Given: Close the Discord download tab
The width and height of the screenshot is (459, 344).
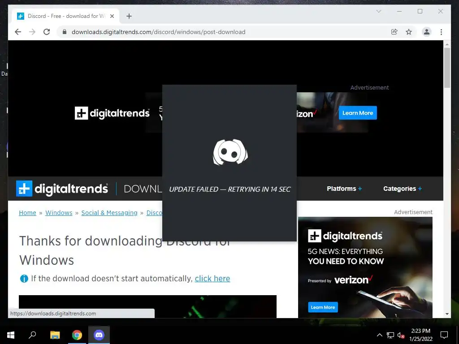Looking at the screenshot, I should 112,16.
